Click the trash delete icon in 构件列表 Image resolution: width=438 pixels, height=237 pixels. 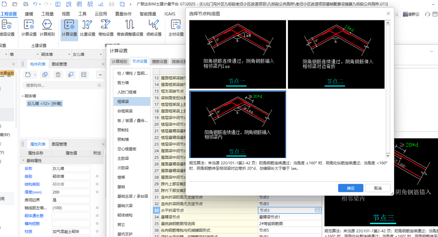click(58, 75)
